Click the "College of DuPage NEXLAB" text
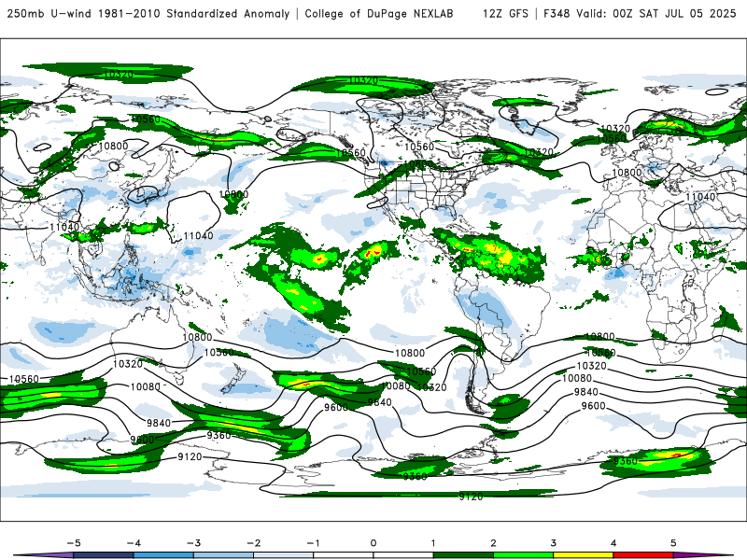The height and width of the screenshot is (560, 747). coord(379,13)
